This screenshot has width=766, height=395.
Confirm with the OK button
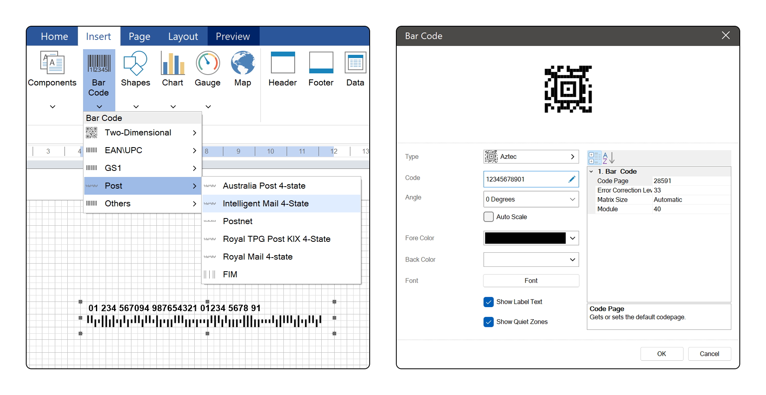[662, 354]
